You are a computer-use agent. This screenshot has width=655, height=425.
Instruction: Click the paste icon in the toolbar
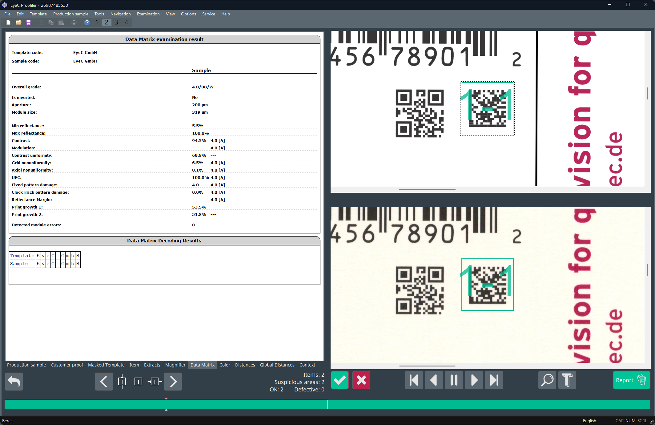coord(61,22)
